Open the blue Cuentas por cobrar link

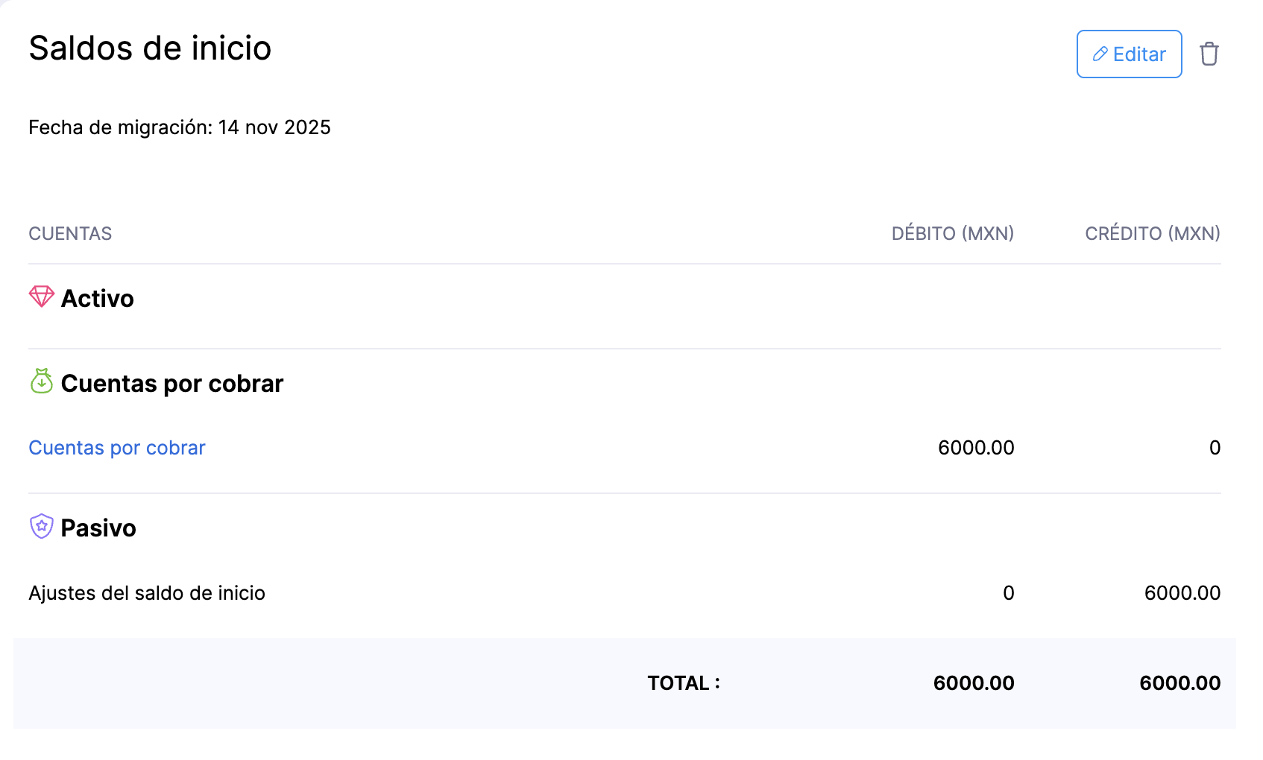117,448
